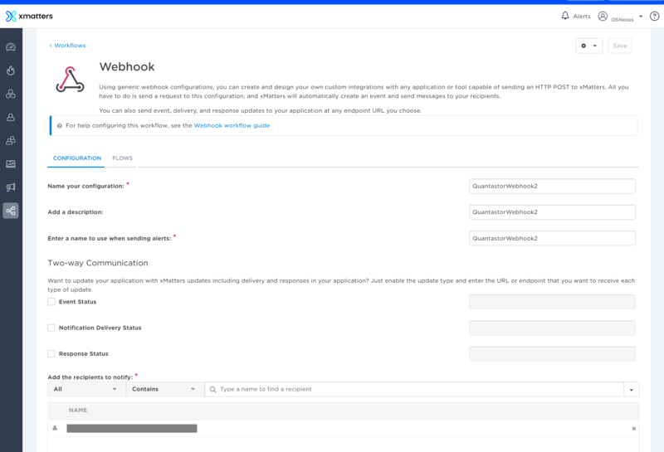Switch to the Configuration tab
The image size is (664, 452).
[76, 158]
